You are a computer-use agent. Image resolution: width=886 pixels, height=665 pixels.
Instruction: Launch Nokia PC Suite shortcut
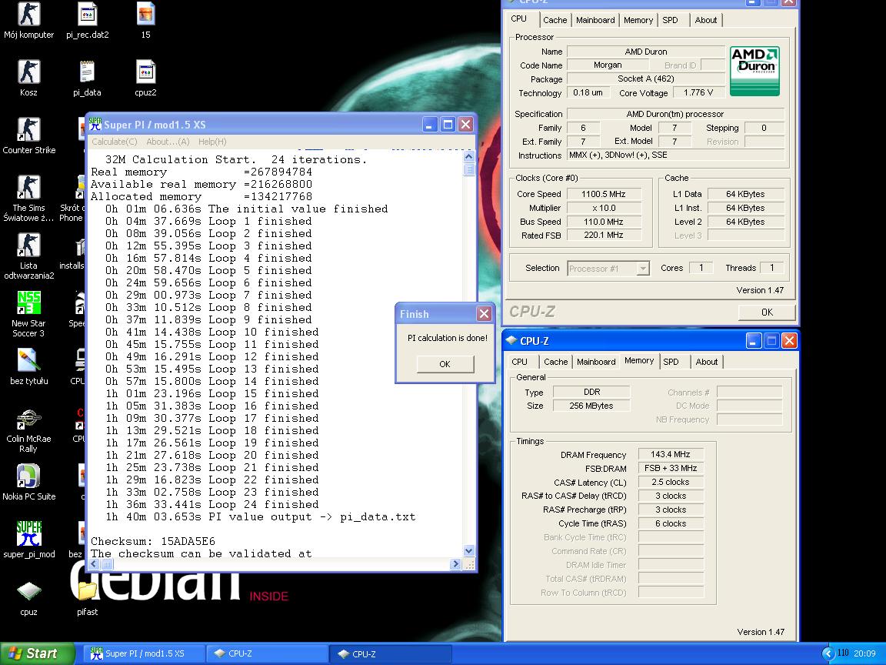[x=28, y=482]
